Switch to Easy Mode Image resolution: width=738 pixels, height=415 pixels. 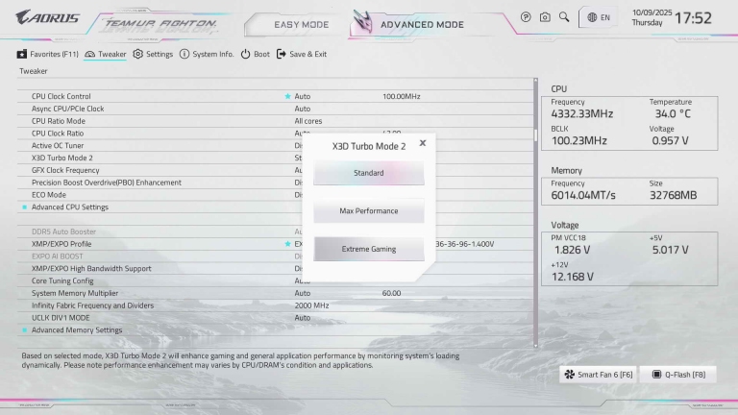tap(300, 24)
